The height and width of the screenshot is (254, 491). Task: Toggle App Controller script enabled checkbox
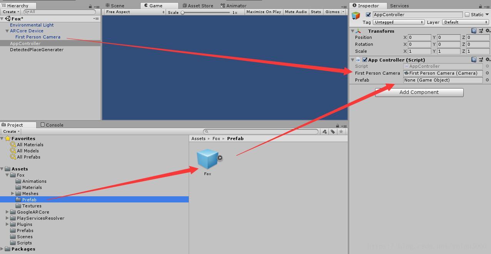click(x=365, y=60)
